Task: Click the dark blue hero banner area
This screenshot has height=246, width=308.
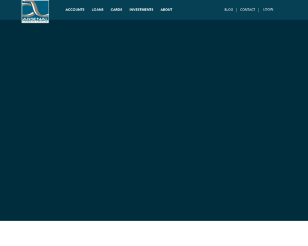Action: (154, 120)
